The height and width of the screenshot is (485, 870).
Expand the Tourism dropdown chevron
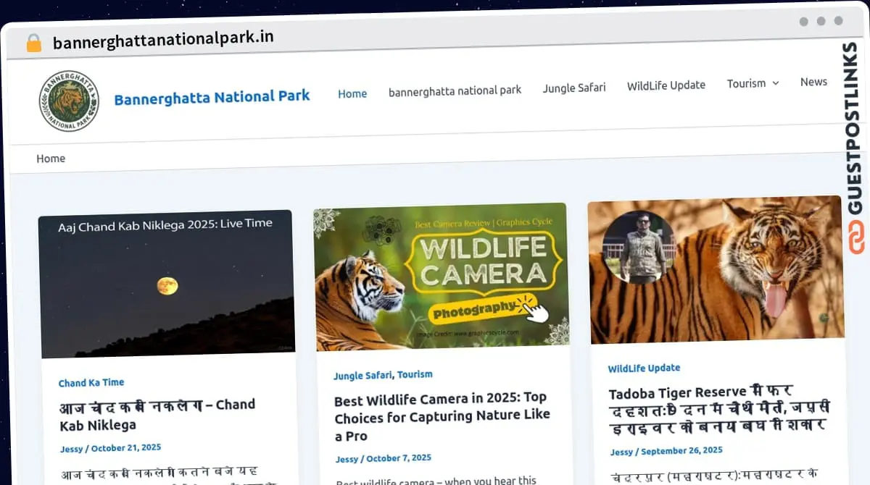pos(775,83)
